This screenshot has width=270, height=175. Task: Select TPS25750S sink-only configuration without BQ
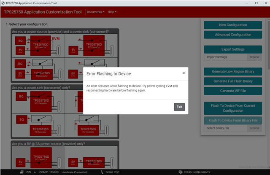coord(91,125)
